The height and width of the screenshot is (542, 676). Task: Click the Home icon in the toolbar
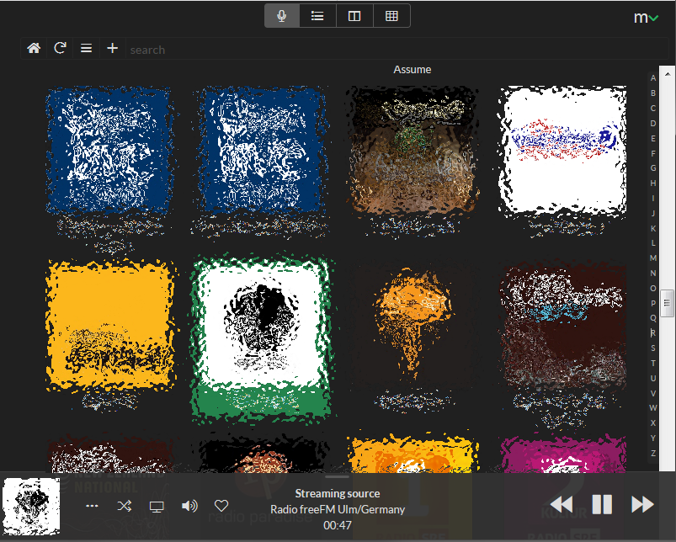(34, 49)
